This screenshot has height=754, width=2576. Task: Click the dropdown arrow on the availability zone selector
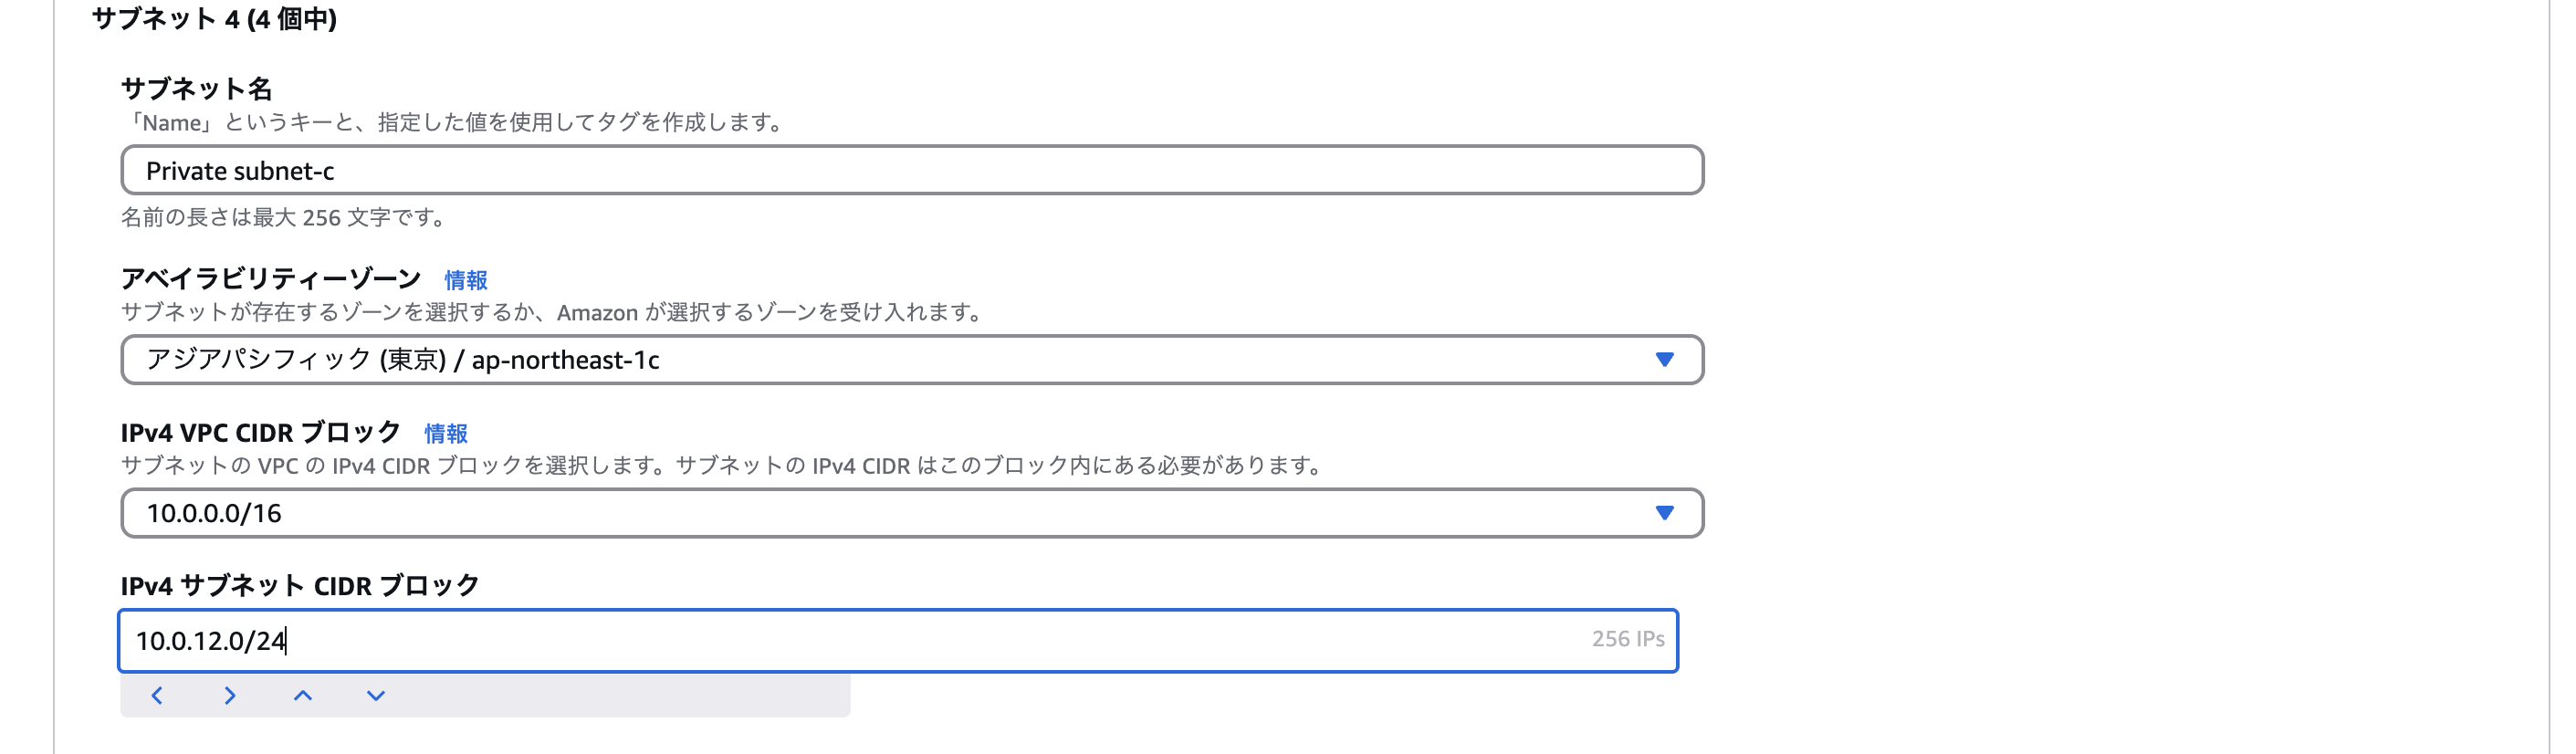tap(1663, 360)
